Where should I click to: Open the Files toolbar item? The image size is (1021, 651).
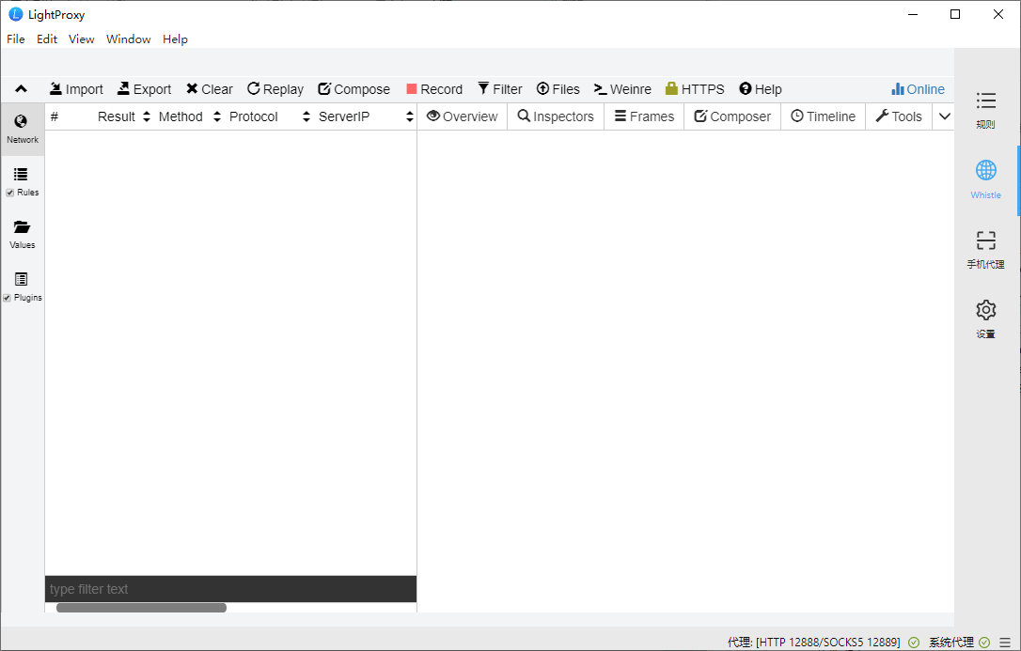[558, 89]
